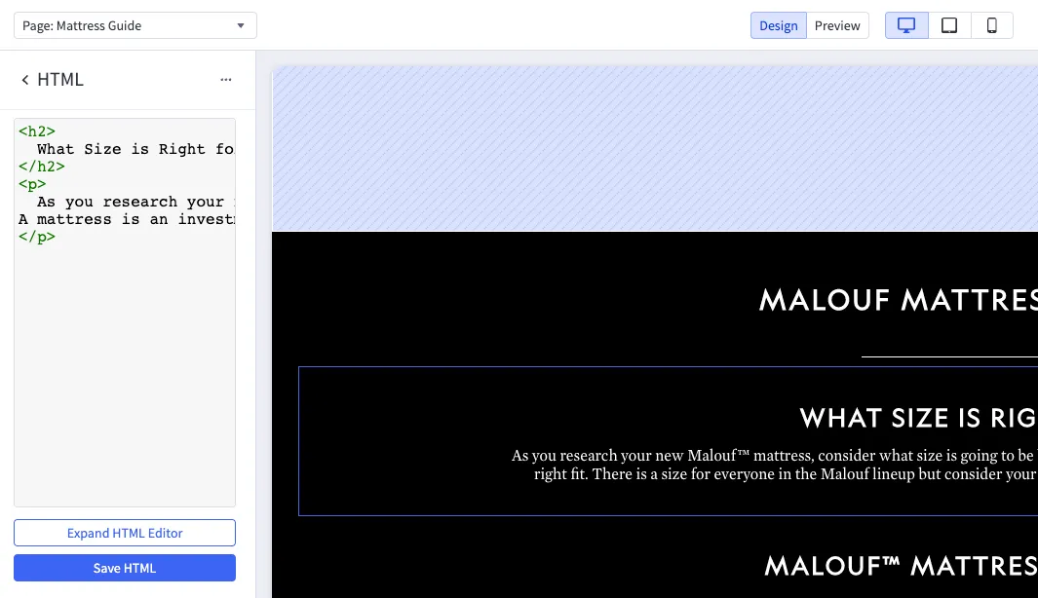The image size is (1038, 598).
Task: Toggle the viewport to tablet mode
Action: 948,24
